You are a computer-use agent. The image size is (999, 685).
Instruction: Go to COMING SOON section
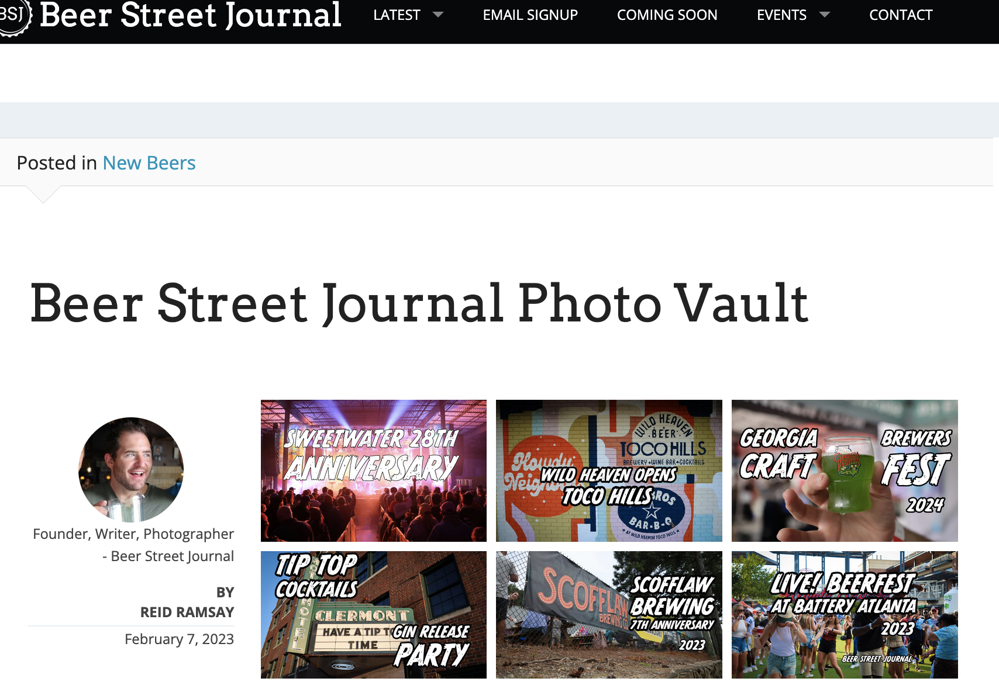[667, 15]
